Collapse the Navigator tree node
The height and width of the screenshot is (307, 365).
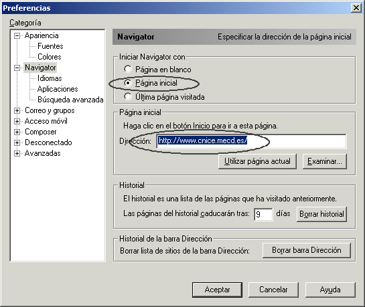17,68
